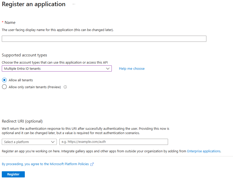Open the Enterprise applications link

[204, 151]
